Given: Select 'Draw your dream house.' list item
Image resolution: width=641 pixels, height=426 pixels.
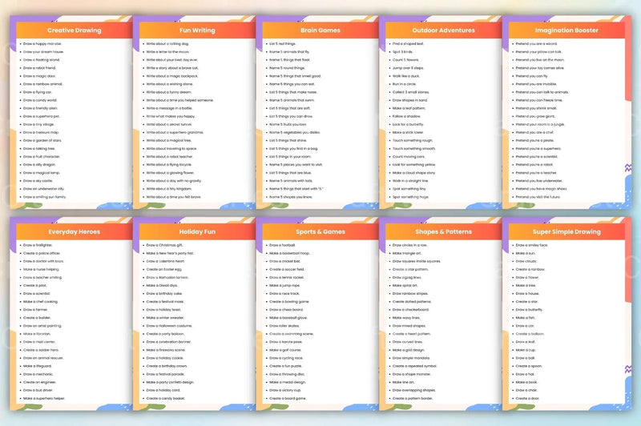Looking at the screenshot, I should [x=43, y=52].
